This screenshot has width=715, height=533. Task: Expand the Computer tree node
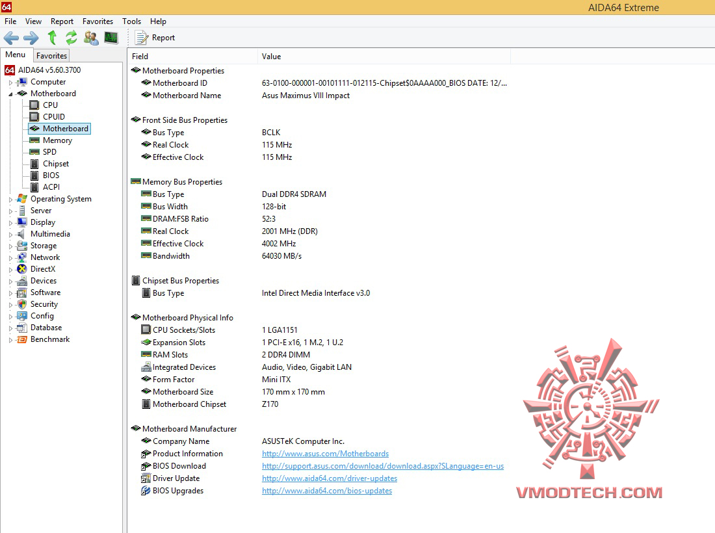pos(10,83)
